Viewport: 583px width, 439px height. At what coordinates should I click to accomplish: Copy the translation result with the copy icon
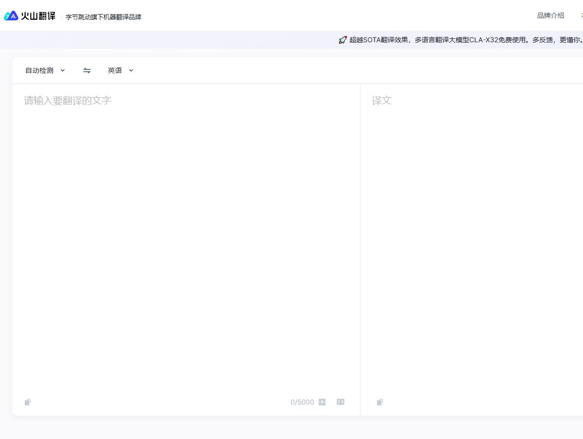(x=380, y=402)
